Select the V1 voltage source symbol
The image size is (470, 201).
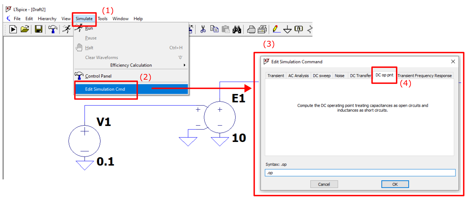(84, 141)
